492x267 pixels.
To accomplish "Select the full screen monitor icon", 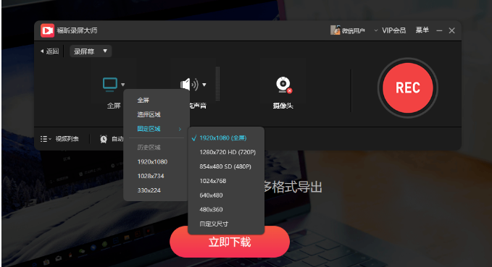I will pyautogui.click(x=110, y=85).
